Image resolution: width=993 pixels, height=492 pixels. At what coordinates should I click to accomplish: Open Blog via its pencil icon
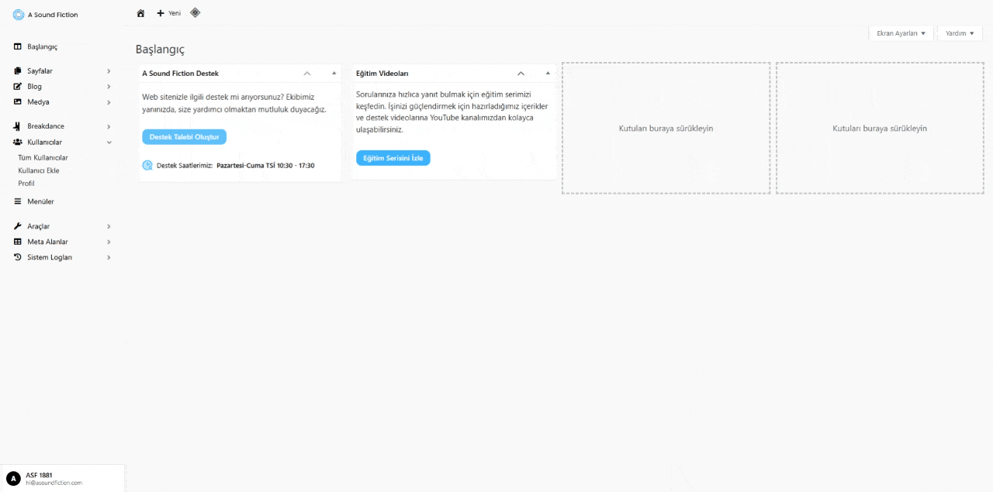click(x=18, y=86)
